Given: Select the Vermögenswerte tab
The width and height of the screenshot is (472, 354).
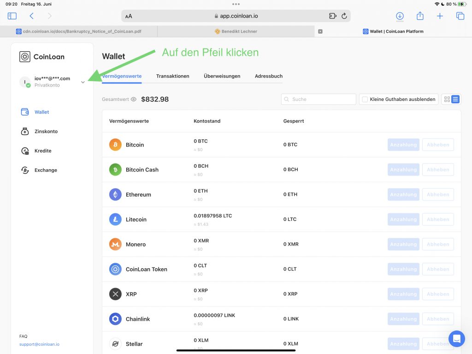Looking at the screenshot, I should coord(122,76).
